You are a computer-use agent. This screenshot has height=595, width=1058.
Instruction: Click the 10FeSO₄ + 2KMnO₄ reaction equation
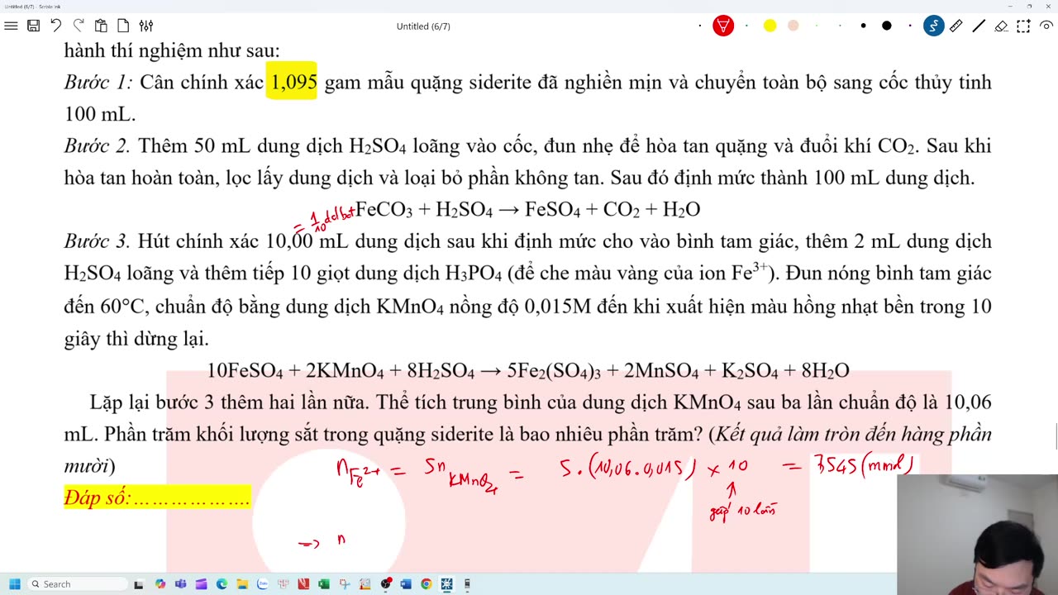point(528,371)
